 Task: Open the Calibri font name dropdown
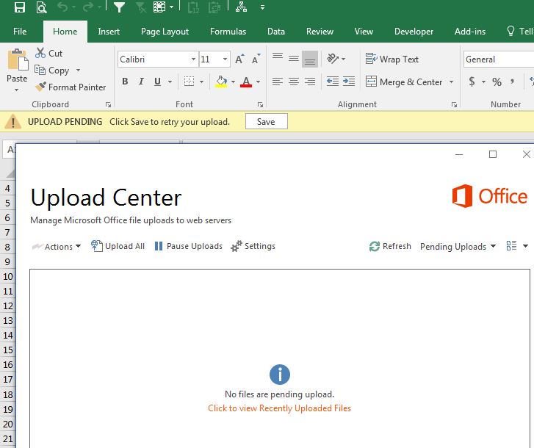point(193,59)
